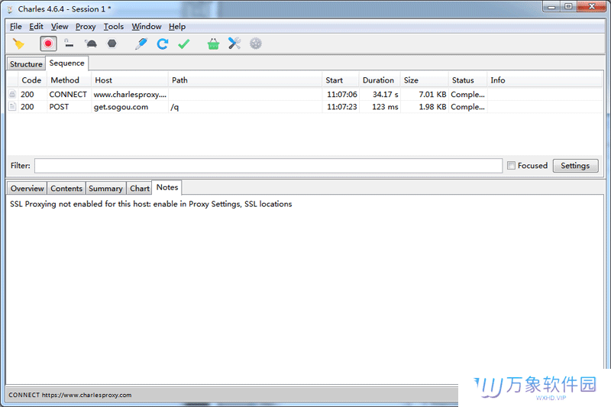Open the Proxy menu
This screenshot has width=611, height=407.
tap(86, 27)
